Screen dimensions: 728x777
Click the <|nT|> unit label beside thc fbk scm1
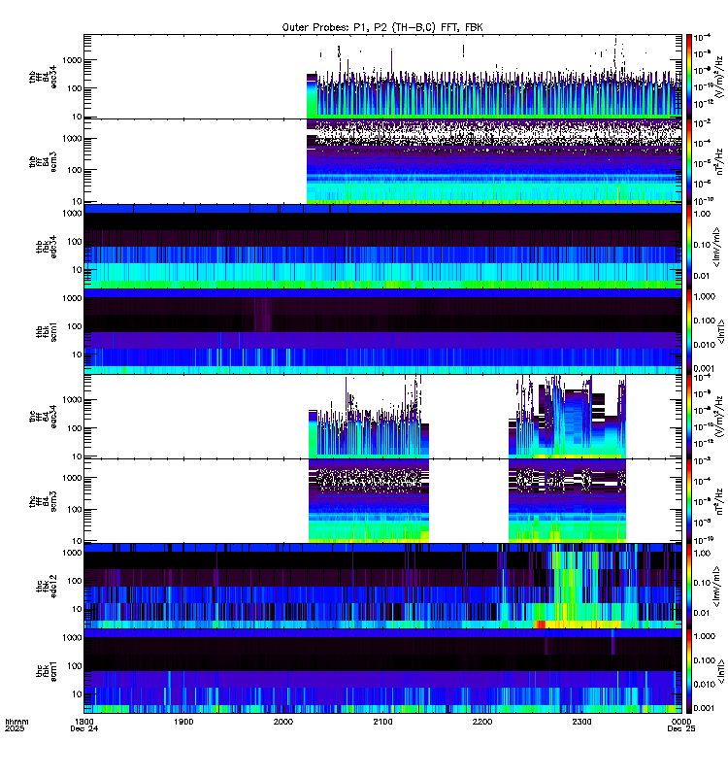pyautogui.click(x=721, y=671)
